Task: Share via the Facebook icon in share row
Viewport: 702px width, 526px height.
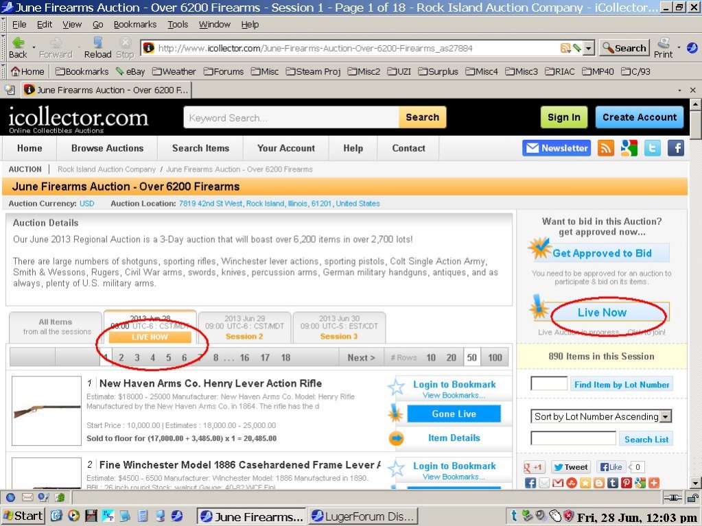Action: [530, 483]
